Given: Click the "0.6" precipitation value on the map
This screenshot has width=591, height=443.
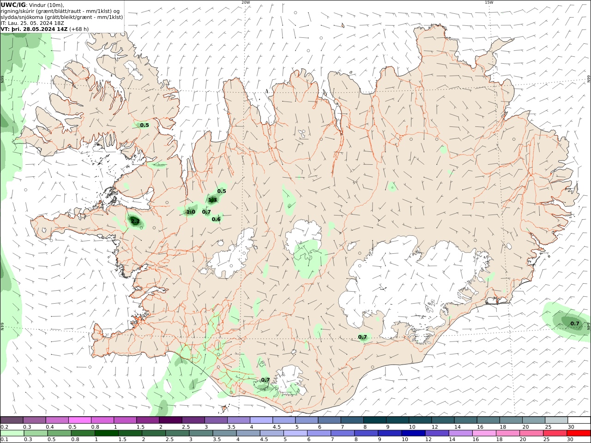Looking at the screenshot, I should click(216, 219).
